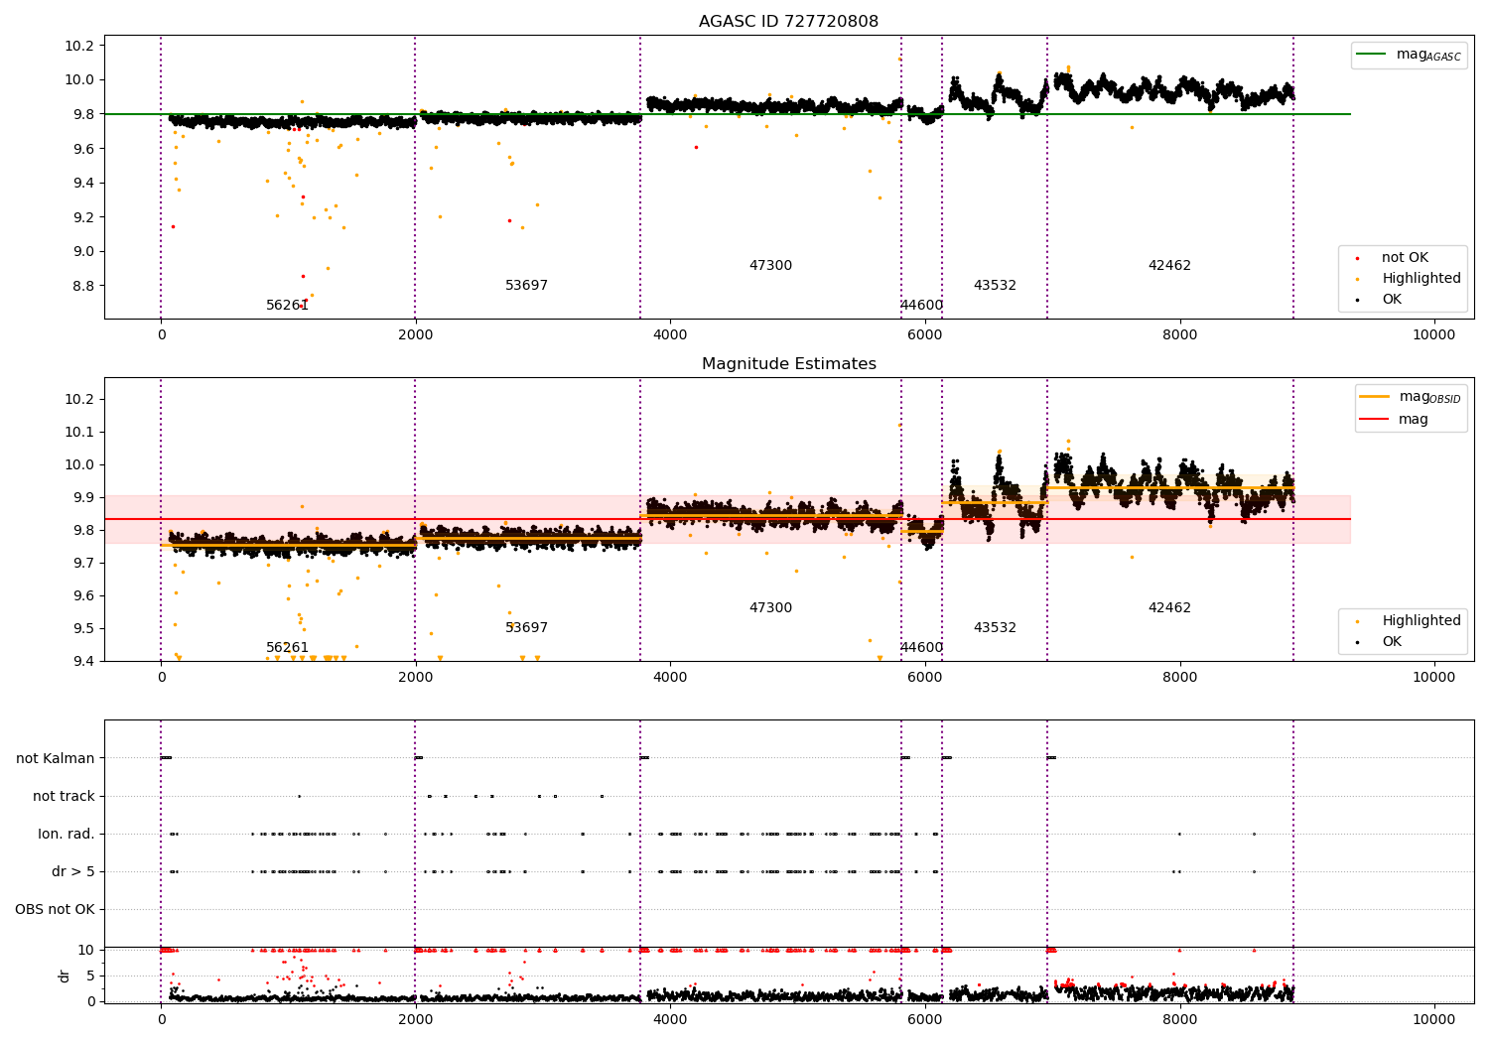
Task: Click 43532 in the Magnitude Estimates plot
Action: (x=995, y=628)
